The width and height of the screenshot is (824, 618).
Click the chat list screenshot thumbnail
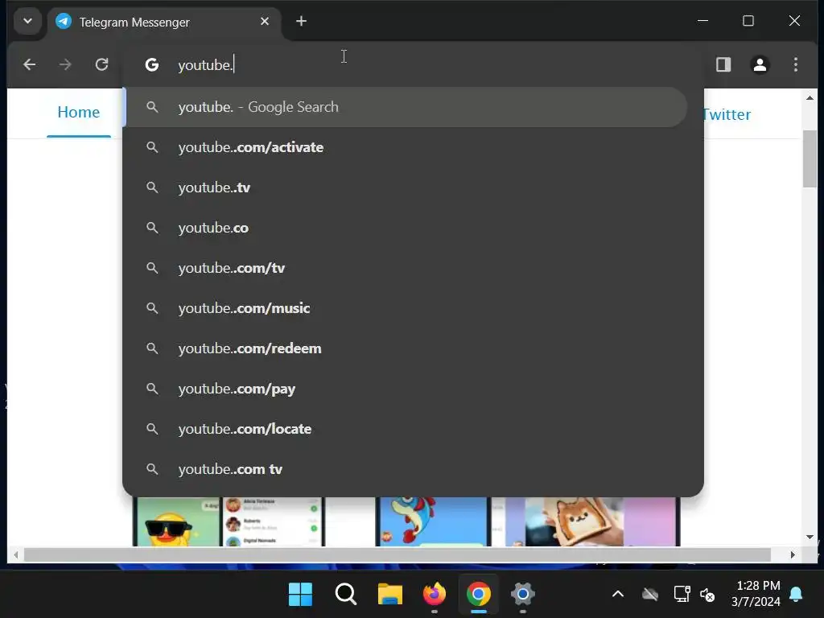pos(274,521)
